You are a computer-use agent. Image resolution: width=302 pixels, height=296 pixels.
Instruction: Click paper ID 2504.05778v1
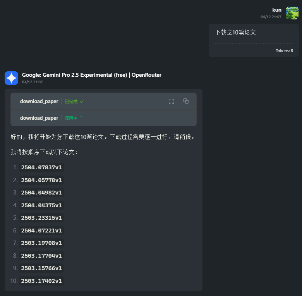[x=41, y=180]
